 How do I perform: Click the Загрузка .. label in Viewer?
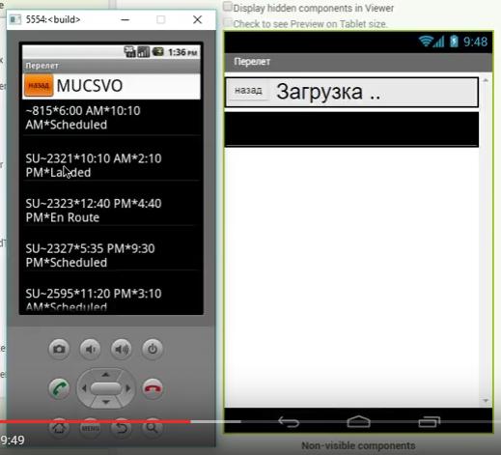tap(328, 92)
